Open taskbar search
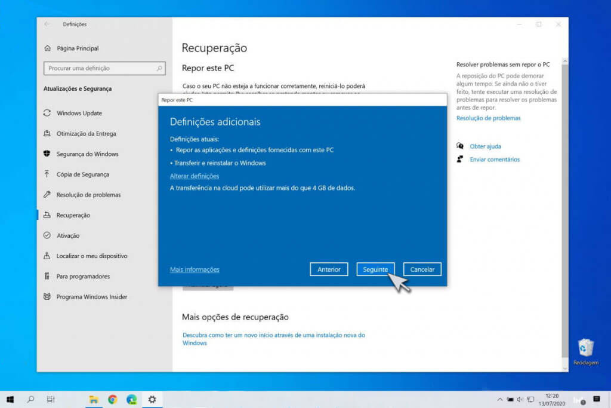Viewport: 611px width, 408px height. (x=30, y=399)
